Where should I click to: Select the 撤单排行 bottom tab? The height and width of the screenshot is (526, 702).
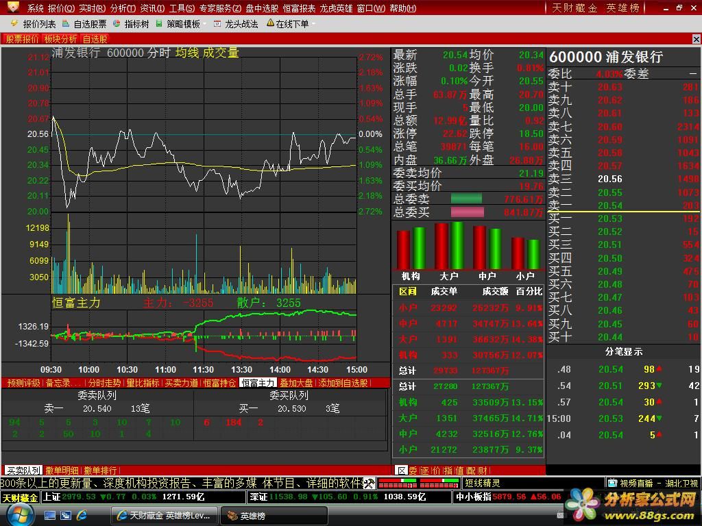(100, 470)
